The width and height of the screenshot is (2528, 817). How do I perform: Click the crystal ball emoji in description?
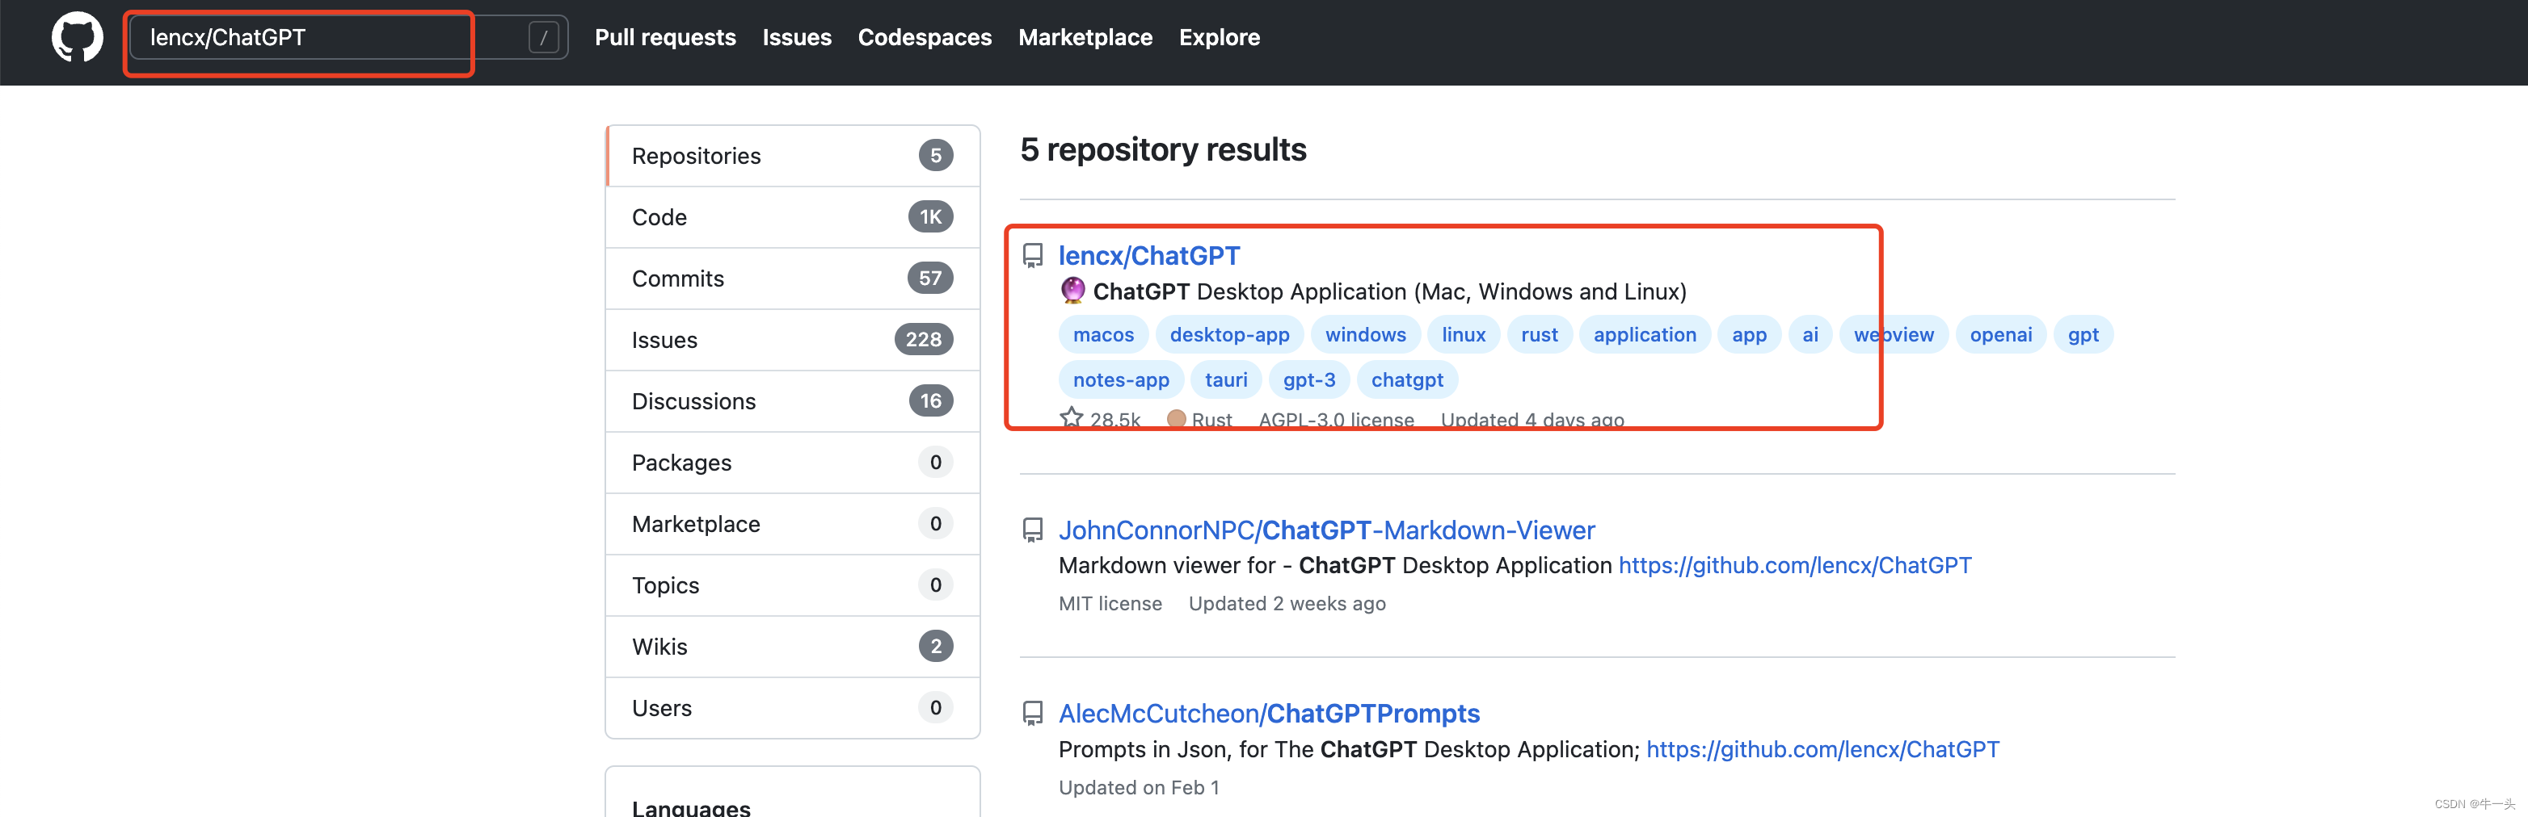click(x=1072, y=291)
